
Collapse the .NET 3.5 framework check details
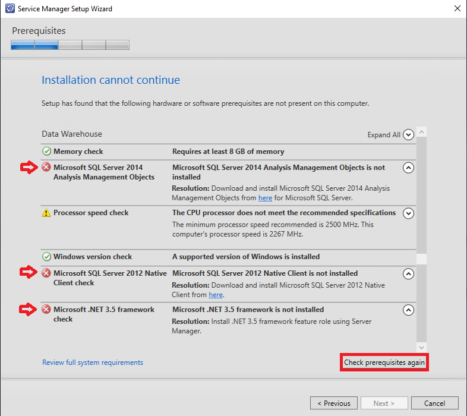408,310
